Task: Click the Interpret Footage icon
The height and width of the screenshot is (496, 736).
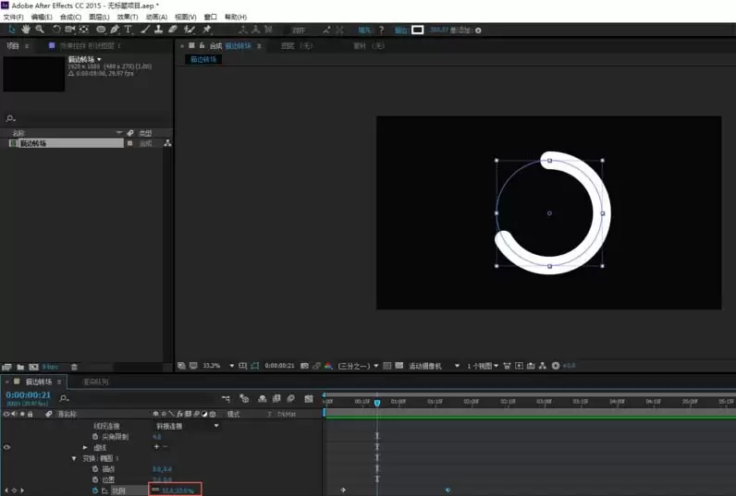Action: click(x=6, y=367)
